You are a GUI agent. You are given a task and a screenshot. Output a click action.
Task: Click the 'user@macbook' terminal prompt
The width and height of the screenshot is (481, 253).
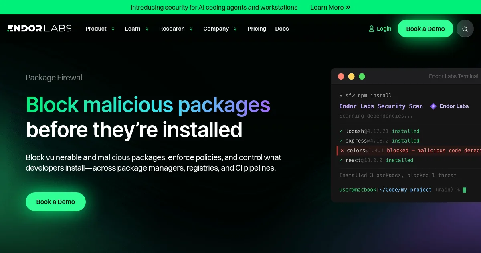[358, 190]
